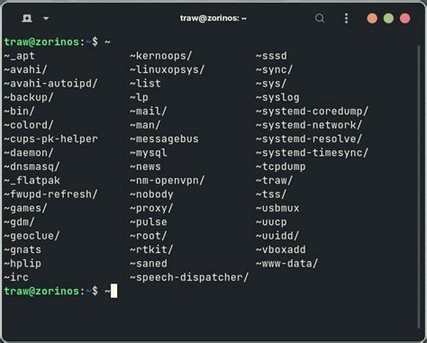Image resolution: width=427 pixels, height=343 pixels.
Task: Open the terminal search icon
Action: (x=320, y=18)
